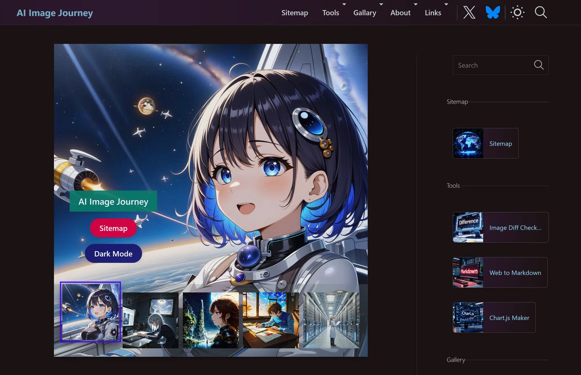Open the Sitemap sidebar card
This screenshot has width=581, height=375.
[486, 143]
